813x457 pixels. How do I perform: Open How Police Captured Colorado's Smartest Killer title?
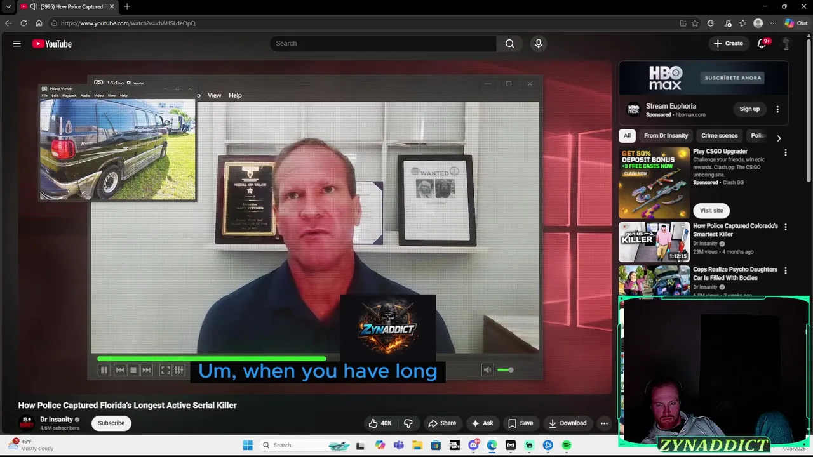pyautogui.click(x=736, y=230)
